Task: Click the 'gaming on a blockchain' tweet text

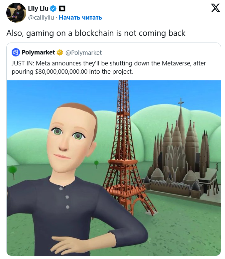Action: [x=96, y=33]
